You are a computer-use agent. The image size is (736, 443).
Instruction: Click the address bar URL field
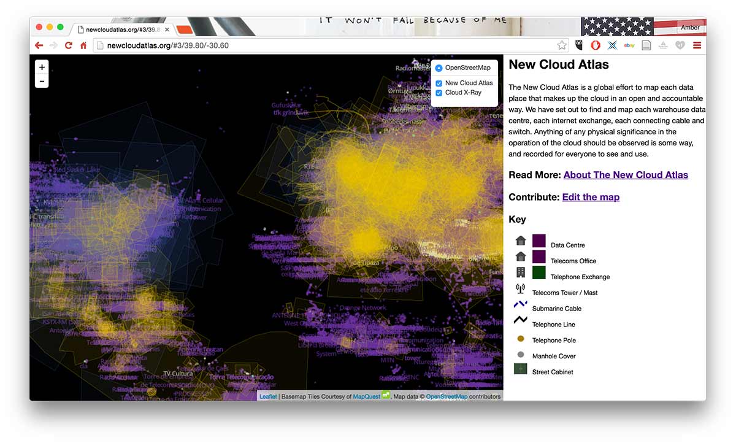coord(325,45)
